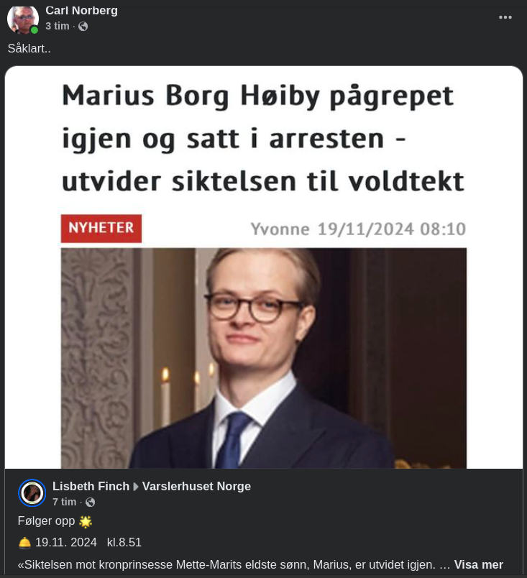Click the red NYHETER category label
The height and width of the screenshot is (578, 527).
click(101, 228)
